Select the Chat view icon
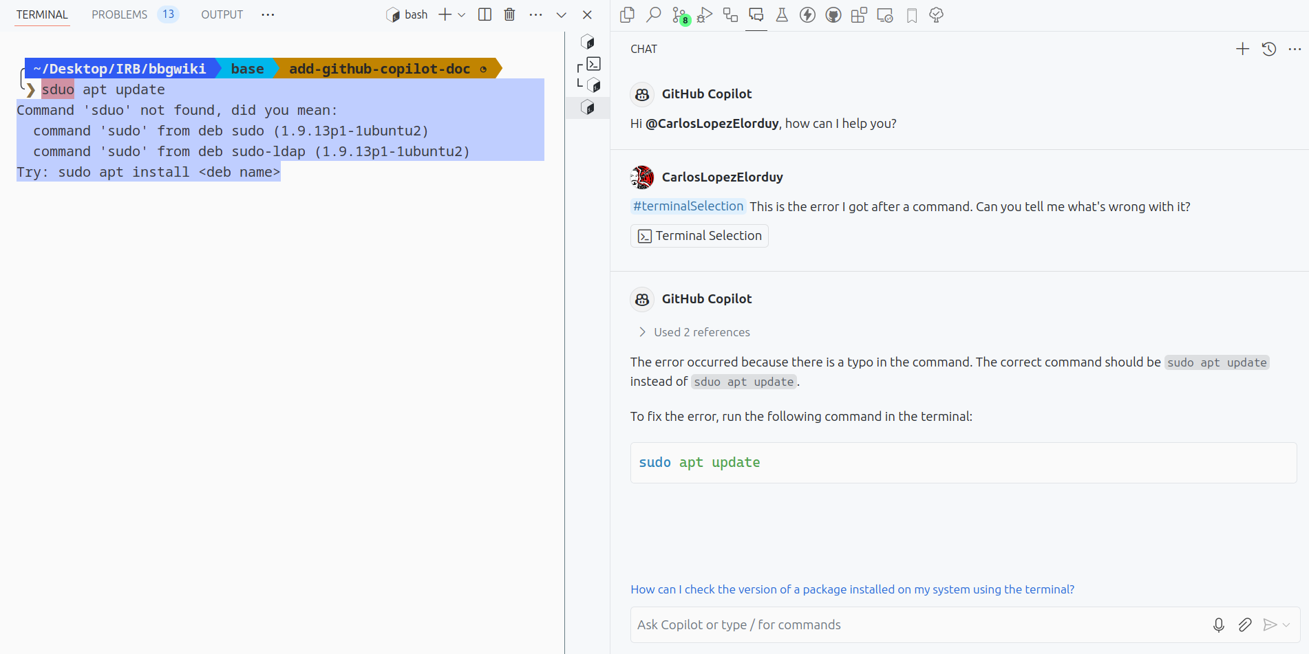 point(756,14)
